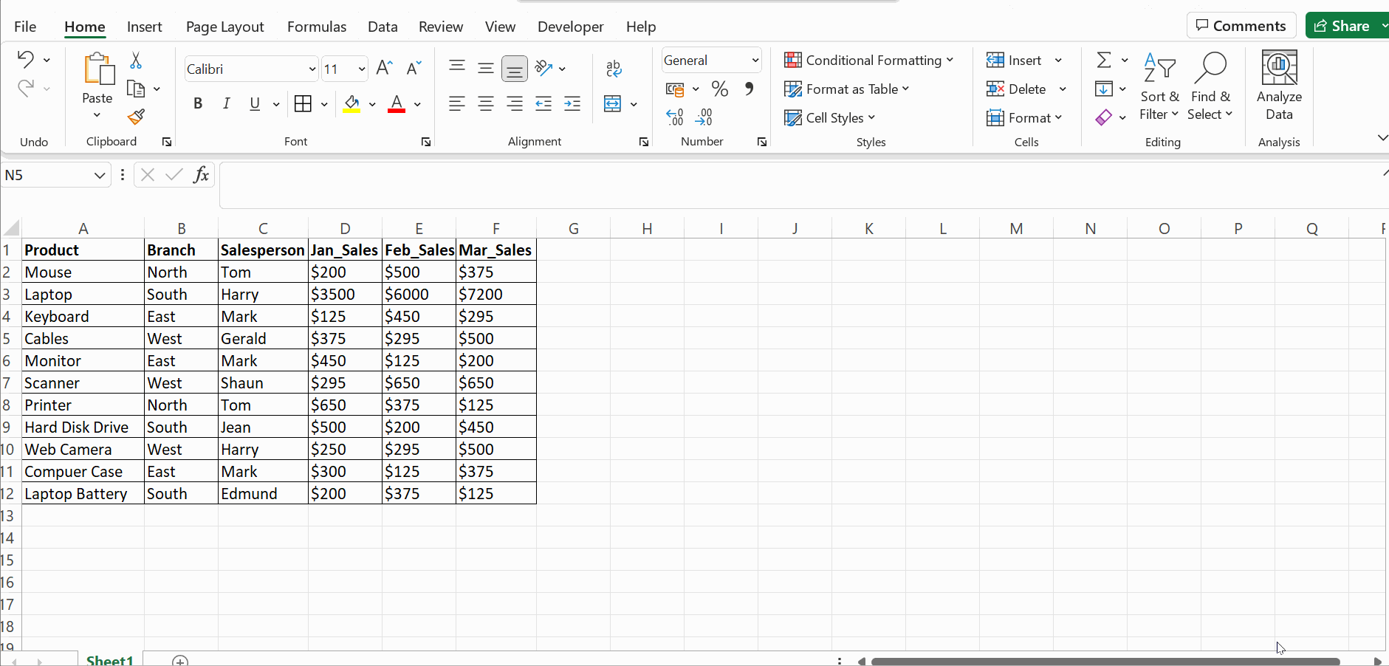The width and height of the screenshot is (1389, 666).
Task: Expand the Sort & Filter menu
Action: (1158, 89)
